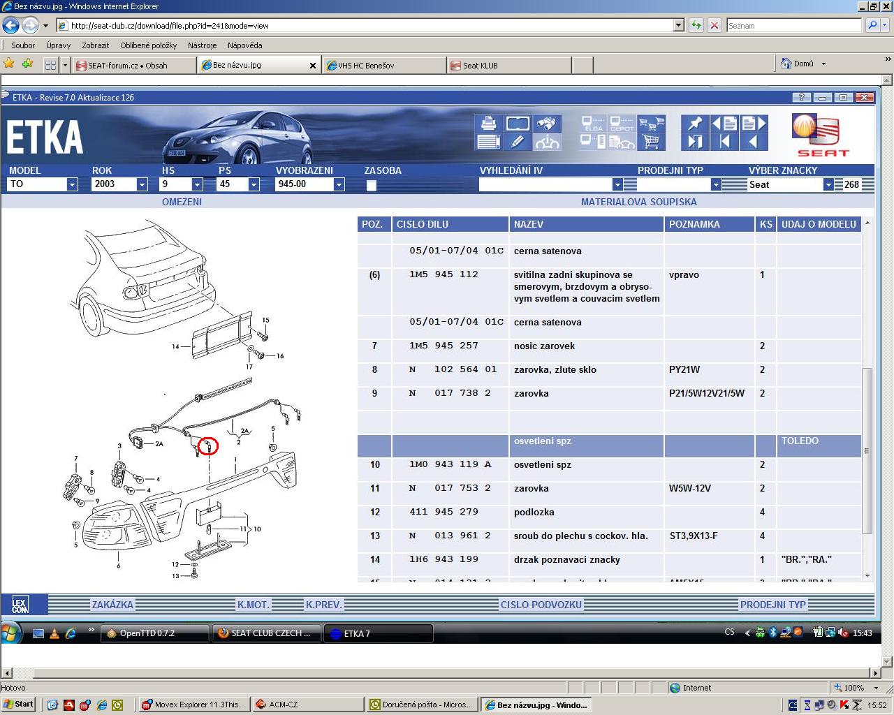Open the ROK year dropdown

click(142, 184)
